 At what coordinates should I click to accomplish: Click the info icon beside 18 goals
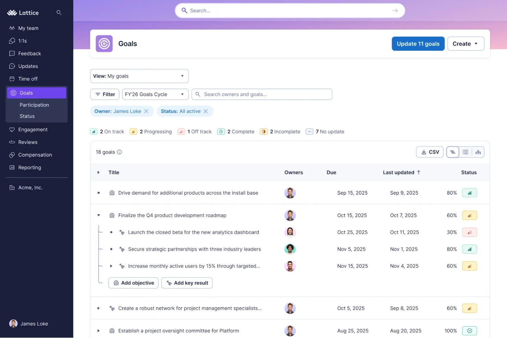(x=119, y=152)
